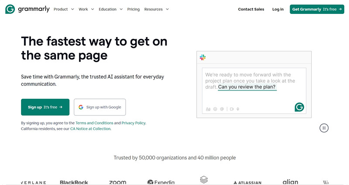
Task: Open Terms and Conditions link
Action: 94,123
